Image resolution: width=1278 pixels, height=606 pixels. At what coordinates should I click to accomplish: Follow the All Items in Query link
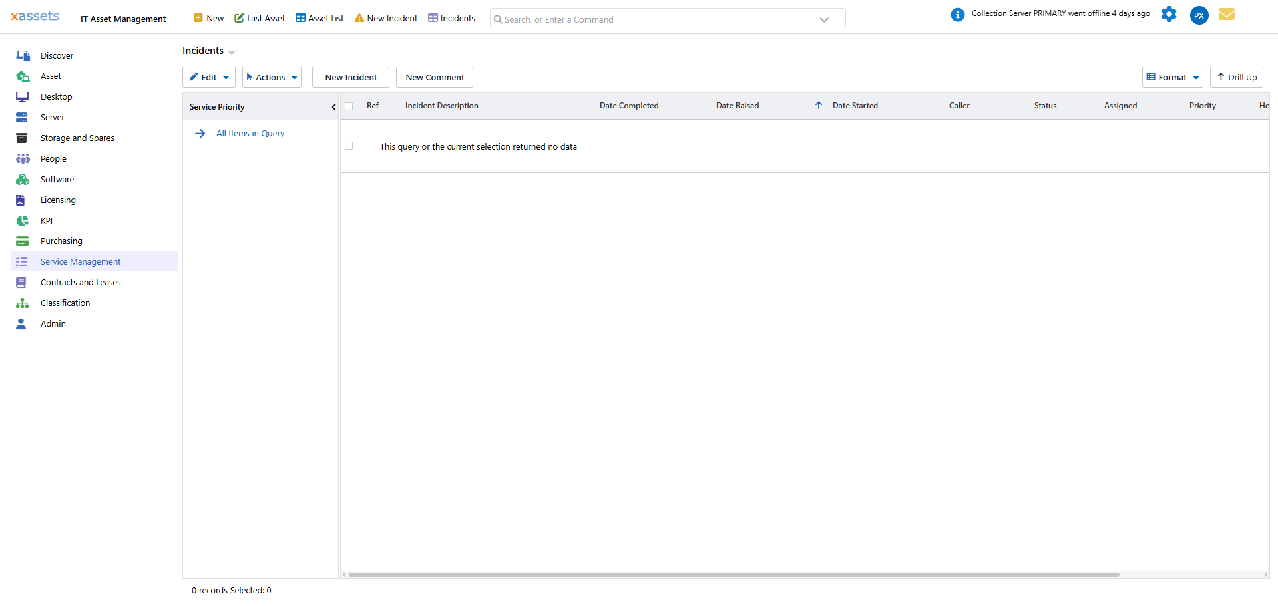[x=250, y=133]
